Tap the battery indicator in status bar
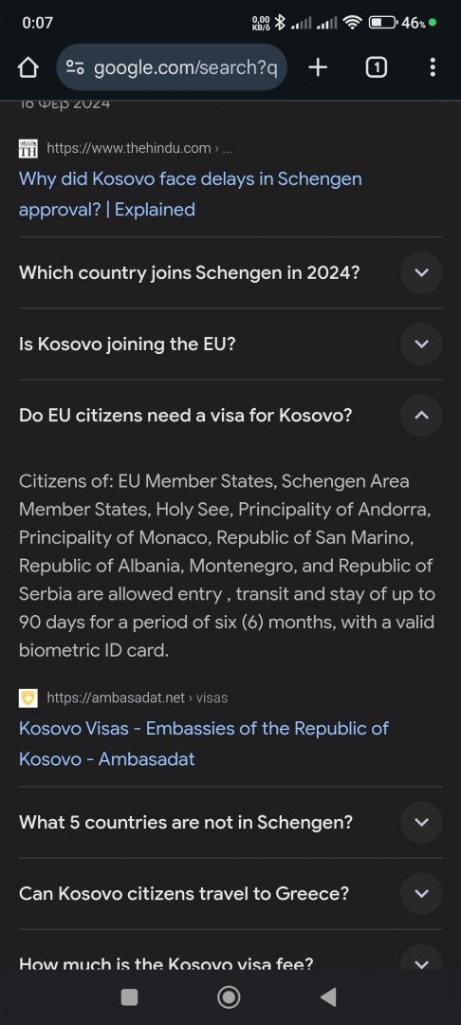The image size is (461, 1025). (x=384, y=23)
